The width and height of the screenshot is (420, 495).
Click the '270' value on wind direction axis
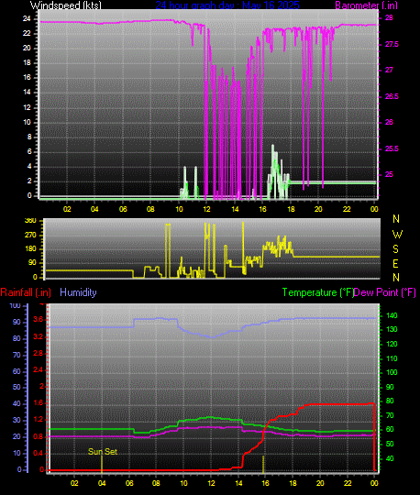coord(30,235)
